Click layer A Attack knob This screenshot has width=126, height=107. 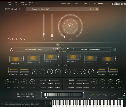click(35, 72)
